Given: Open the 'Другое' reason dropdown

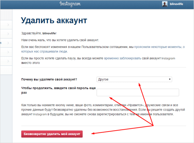Looking at the screenshot, I should 134,79.
